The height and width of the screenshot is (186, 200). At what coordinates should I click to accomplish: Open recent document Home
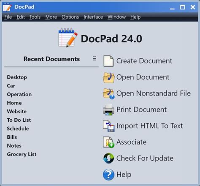pyautogui.click(x=14, y=103)
